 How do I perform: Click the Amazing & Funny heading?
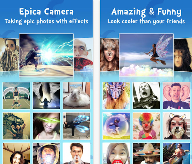[x=146, y=12]
